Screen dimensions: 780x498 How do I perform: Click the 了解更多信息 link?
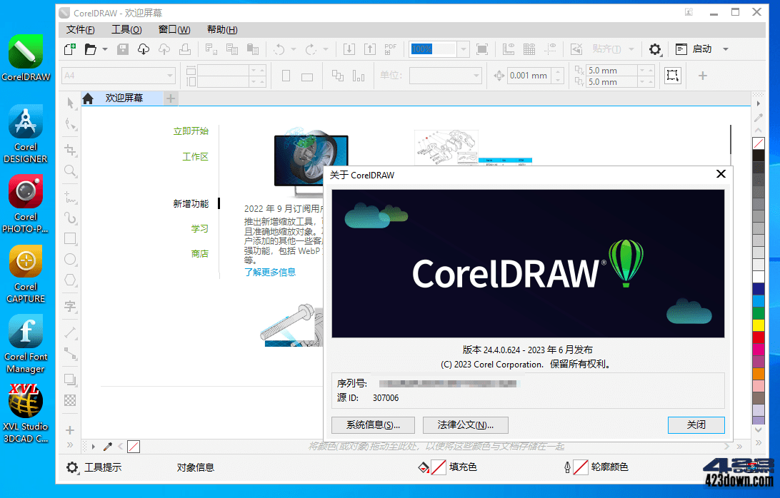(269, 272)
